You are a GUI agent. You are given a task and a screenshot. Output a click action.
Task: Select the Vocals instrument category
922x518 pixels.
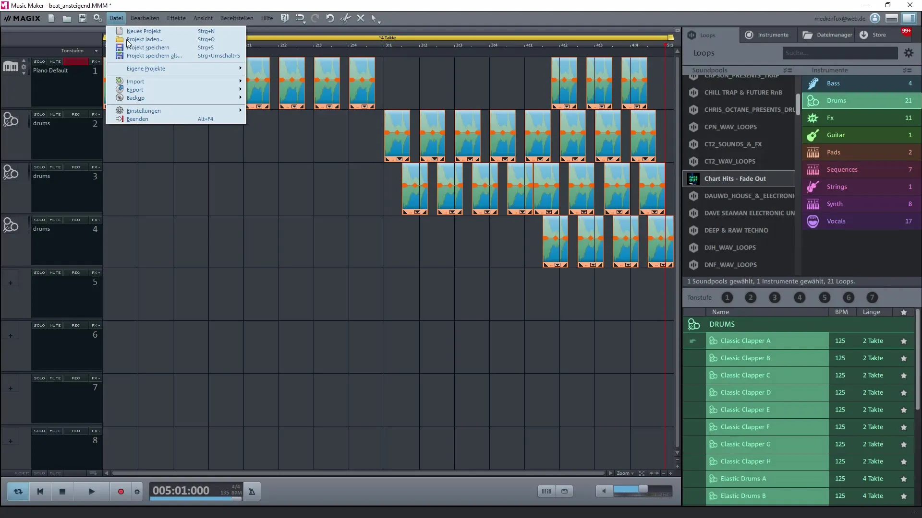click(x=861, y=222)
